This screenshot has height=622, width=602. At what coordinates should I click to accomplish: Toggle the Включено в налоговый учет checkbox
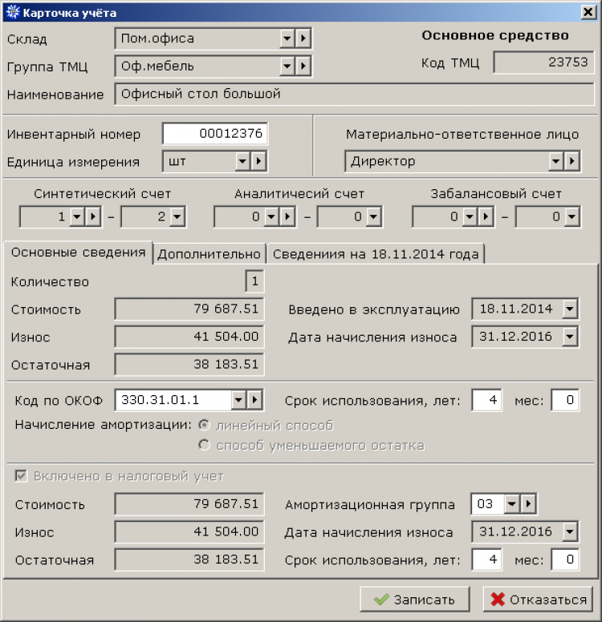[x=21, y=475]
